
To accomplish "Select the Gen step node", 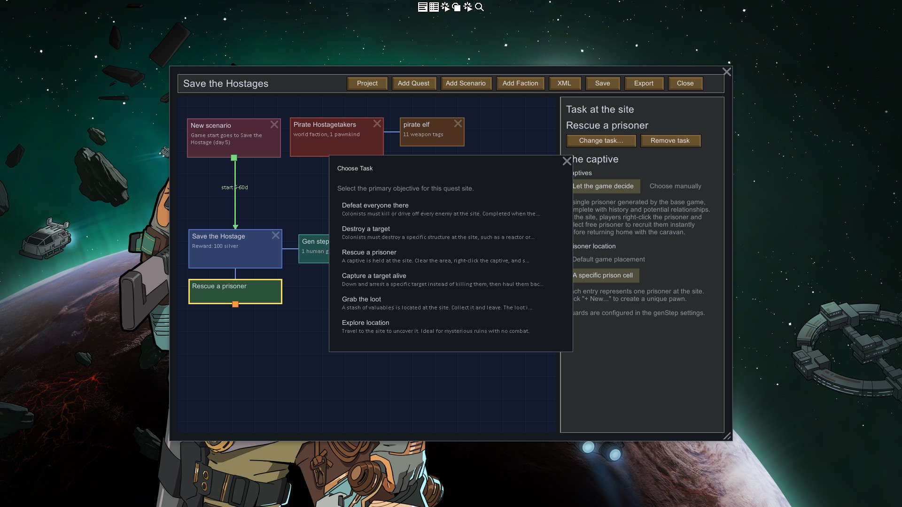I will pyautogui.click(x=314, y=249).
